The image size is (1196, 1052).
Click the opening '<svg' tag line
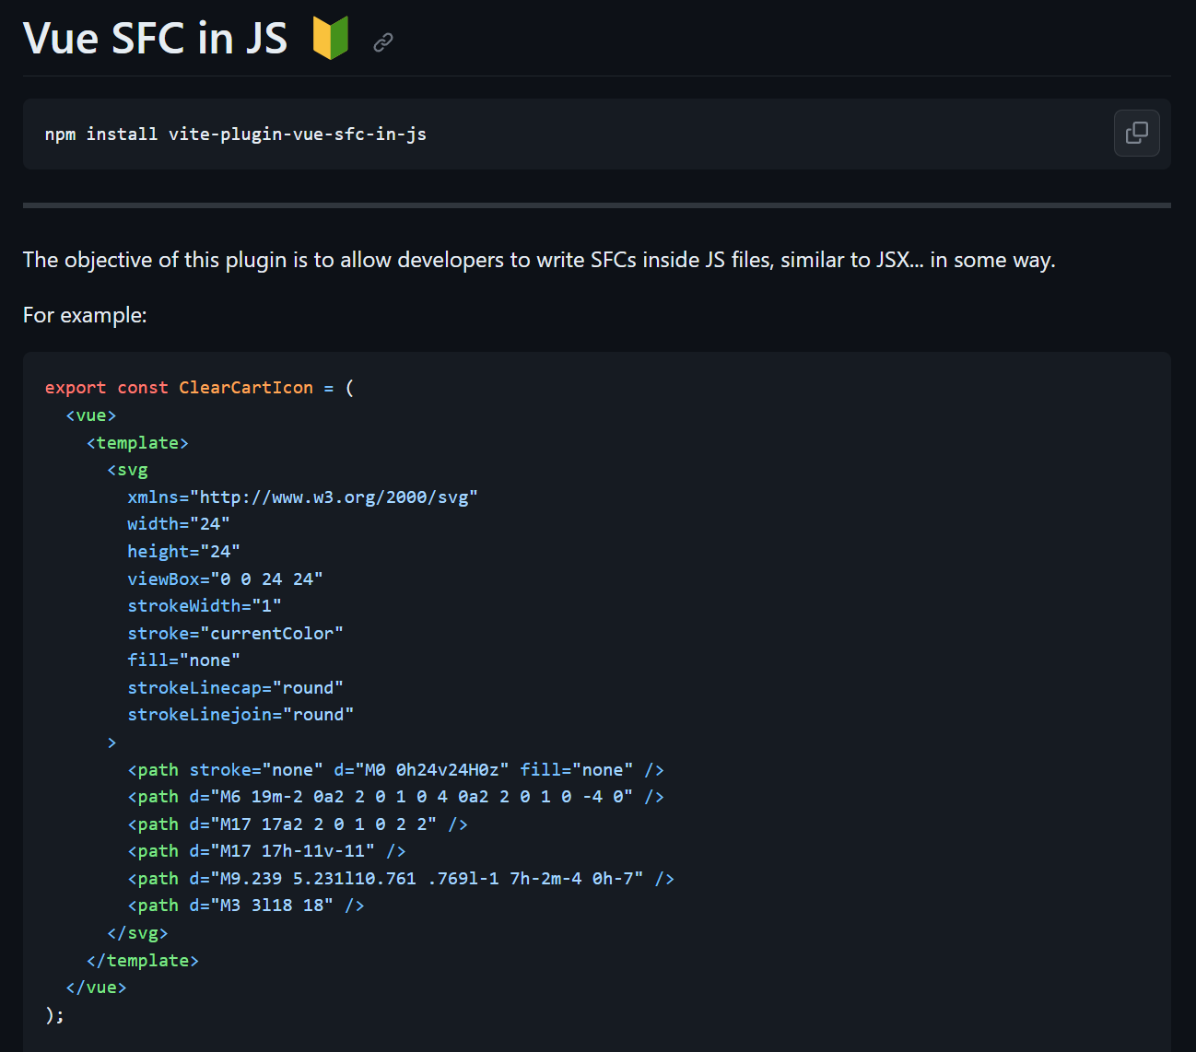click(127, 470)
